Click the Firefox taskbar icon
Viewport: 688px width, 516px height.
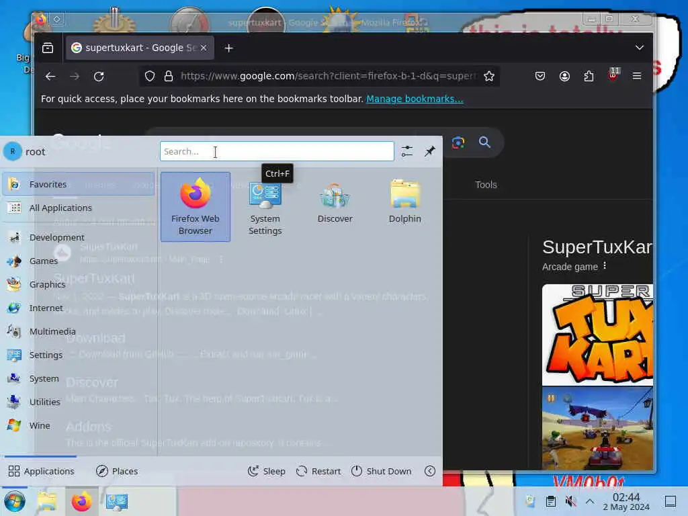click(81, 501)
